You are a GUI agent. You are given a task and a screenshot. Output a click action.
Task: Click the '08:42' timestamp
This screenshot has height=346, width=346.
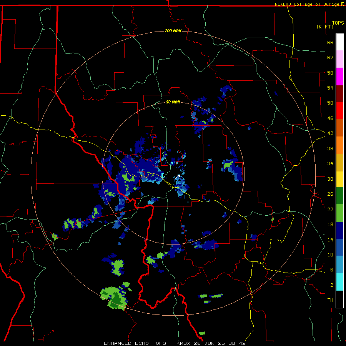237,343
